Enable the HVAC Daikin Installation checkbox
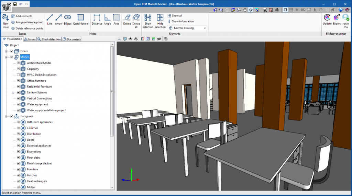Image resolution: width=352 pixels, height=196 pixels. 18,75
